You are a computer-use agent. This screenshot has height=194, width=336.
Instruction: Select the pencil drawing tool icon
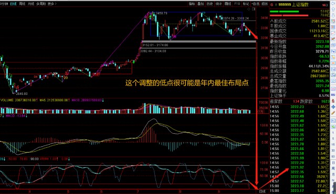pyautogui.click(x=333, y=112)
